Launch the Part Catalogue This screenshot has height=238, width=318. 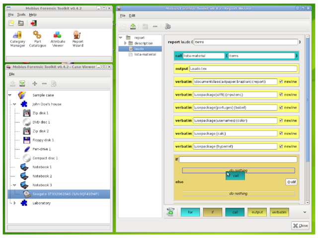(x=38, y=39)
